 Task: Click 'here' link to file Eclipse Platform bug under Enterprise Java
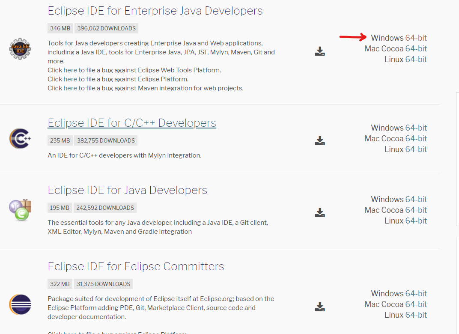click(x=70, y=79)
